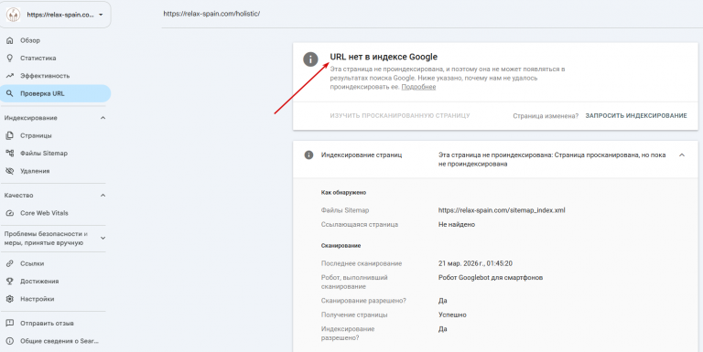The image size is (703, 352).
Task: Click the links icon next to Ссылки
Action: 10,264
